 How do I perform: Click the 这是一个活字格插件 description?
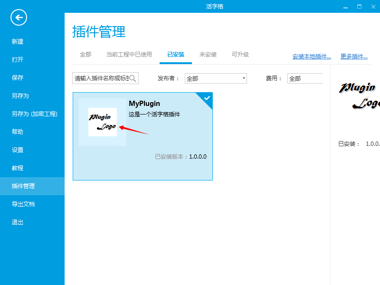tap(154, 114)
